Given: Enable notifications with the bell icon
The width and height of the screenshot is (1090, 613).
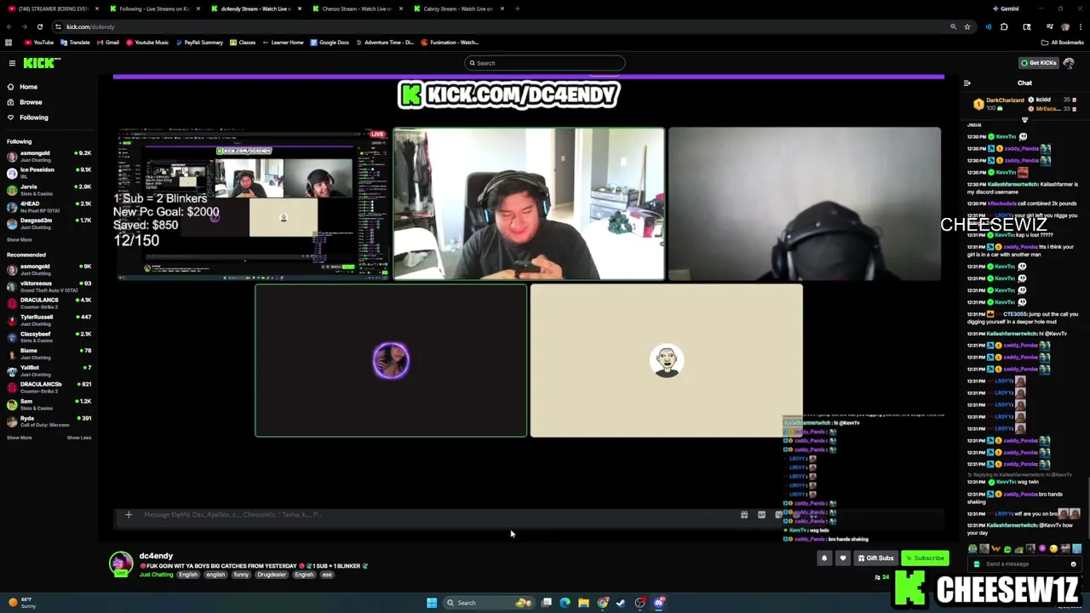Looking at the screenshot, I should click(823, 559).
